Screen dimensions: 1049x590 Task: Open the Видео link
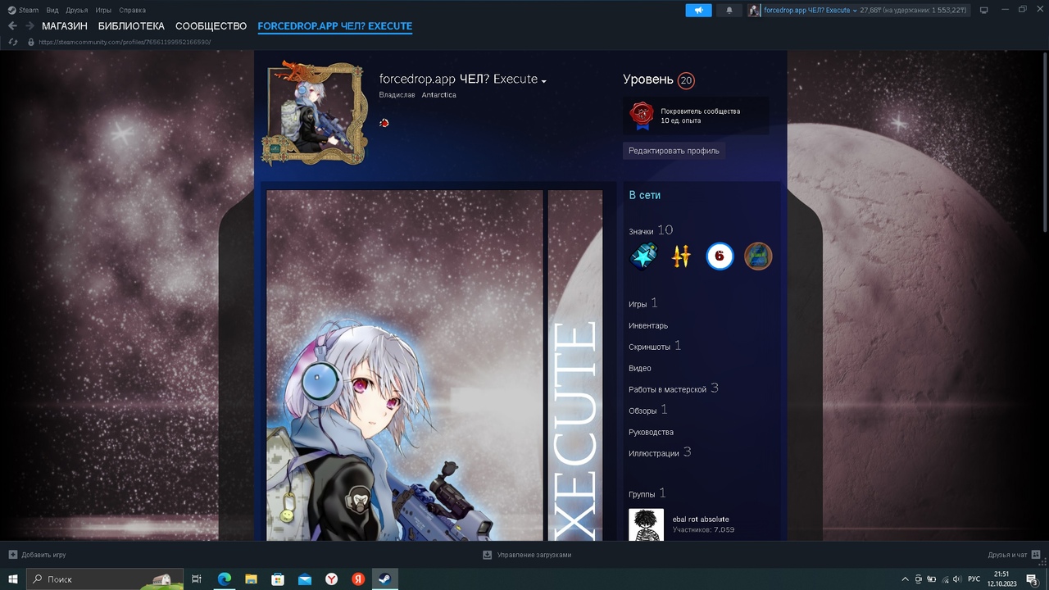(x=640, y=368)
